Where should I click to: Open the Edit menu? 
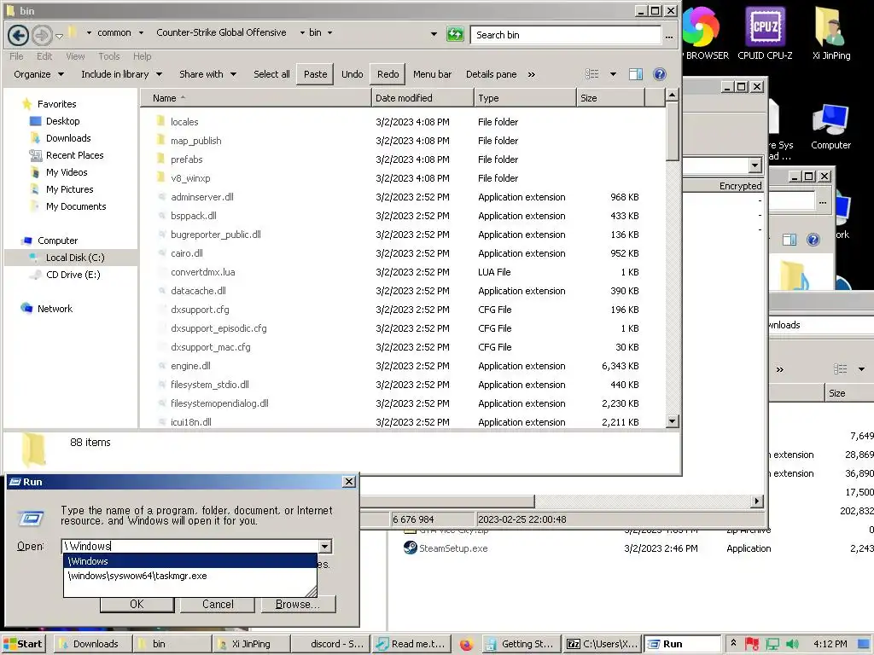coord(44,56)
